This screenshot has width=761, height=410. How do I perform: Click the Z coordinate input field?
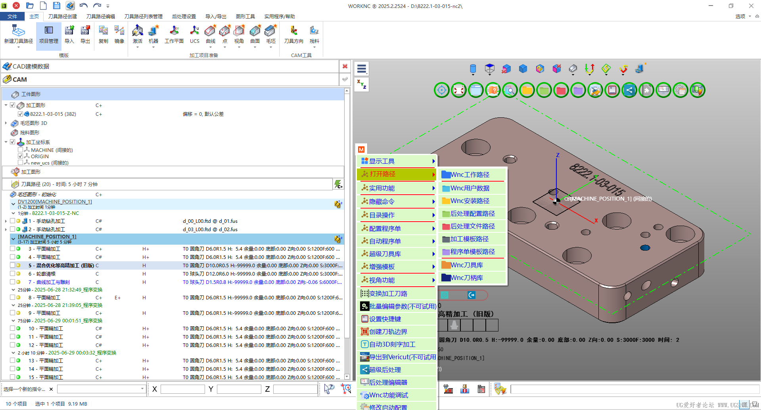(295, 389)
